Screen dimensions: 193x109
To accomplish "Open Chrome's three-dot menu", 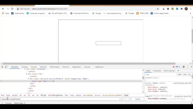I will coord(191,9).
